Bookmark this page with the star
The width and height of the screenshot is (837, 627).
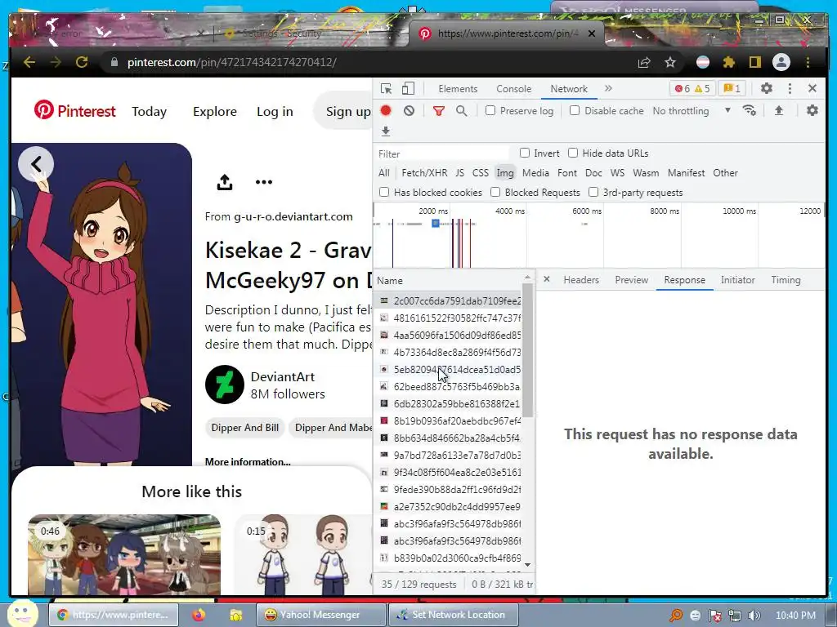pos(670,62)
